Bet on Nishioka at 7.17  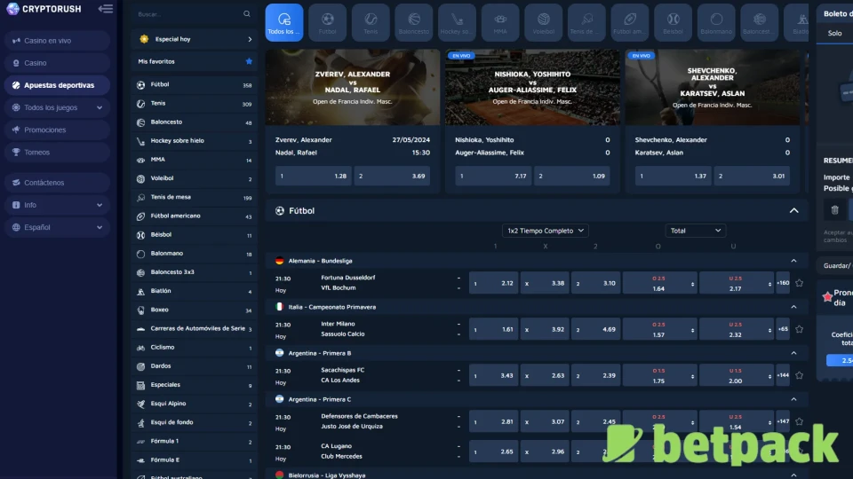[x=493, y=176]
